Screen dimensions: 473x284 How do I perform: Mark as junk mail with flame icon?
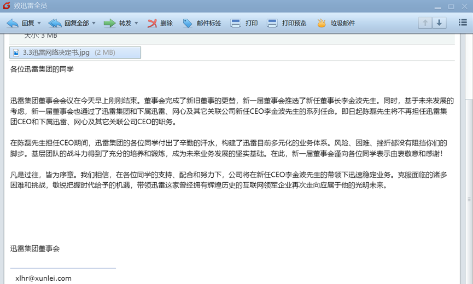[x=322, y=23]
